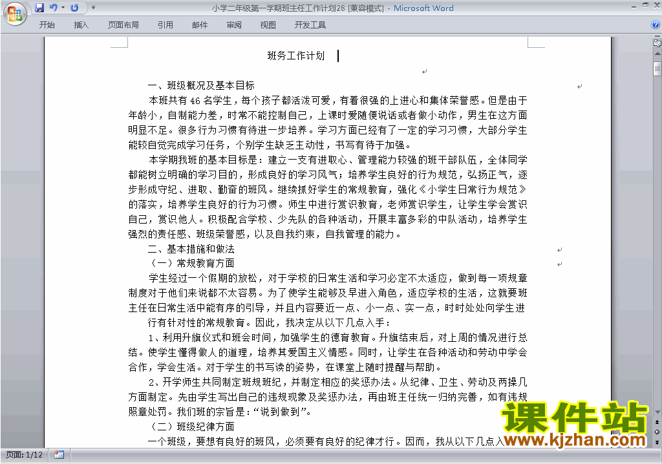Open the undo history dropdown arrow

pos(63,8)
